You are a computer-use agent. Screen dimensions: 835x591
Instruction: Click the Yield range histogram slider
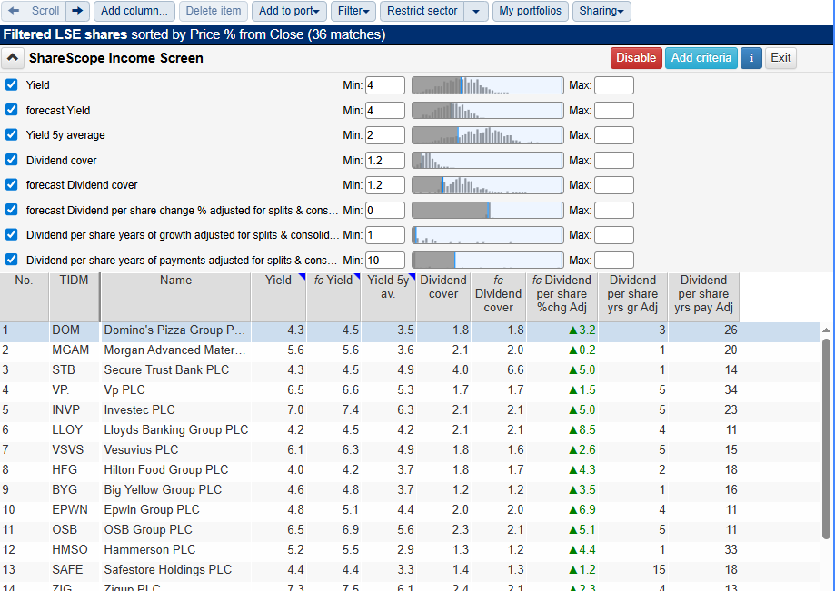pos(488,85)
